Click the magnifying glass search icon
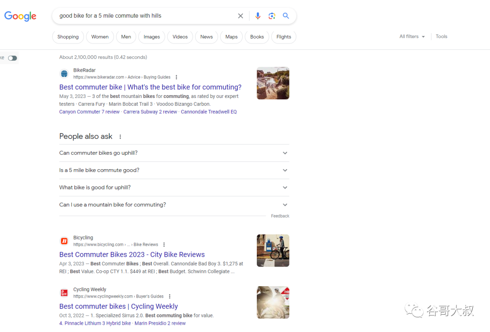490x332 pixels. pyautogui.click(x=286, y=15)
